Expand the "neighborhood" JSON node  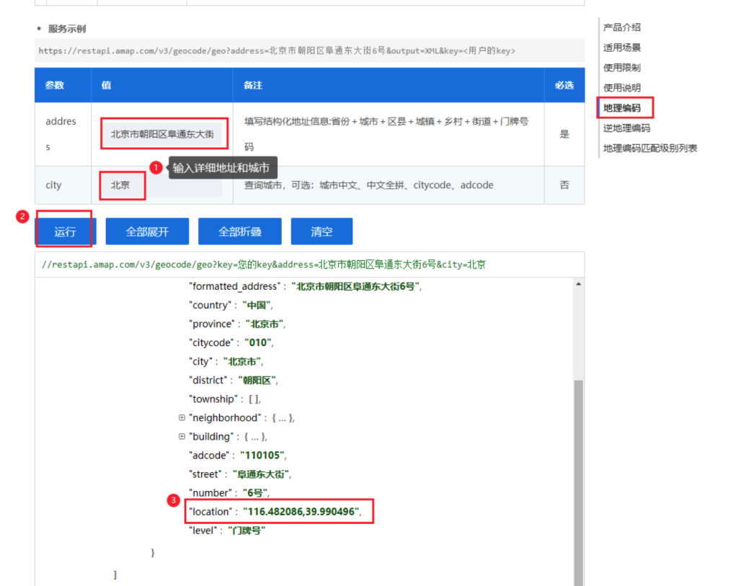(x=182, y=418)
